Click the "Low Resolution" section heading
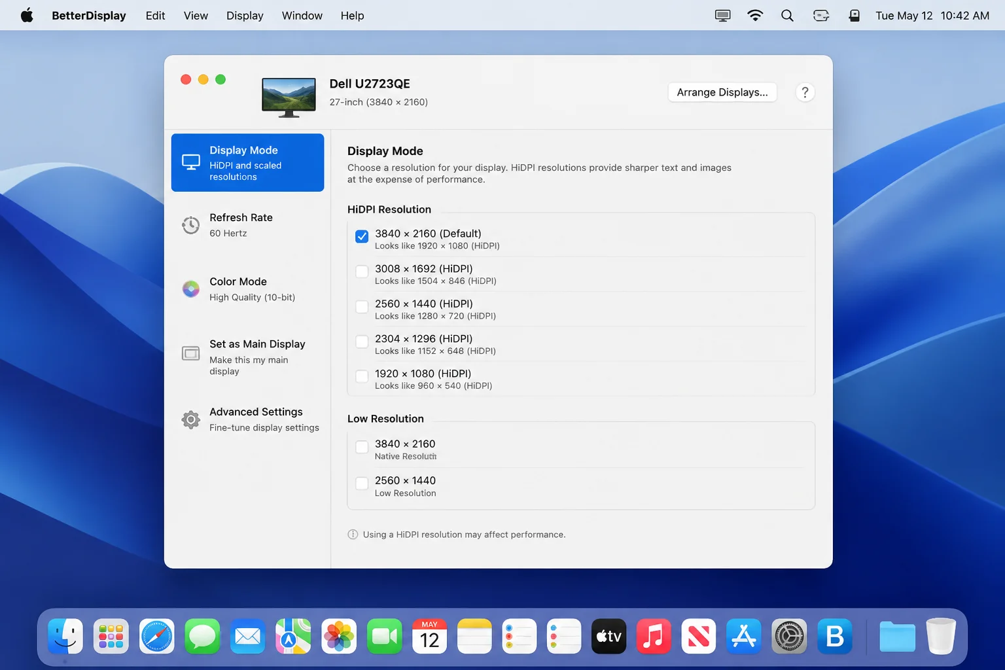Screen dimensions: 1005x670 385,419
